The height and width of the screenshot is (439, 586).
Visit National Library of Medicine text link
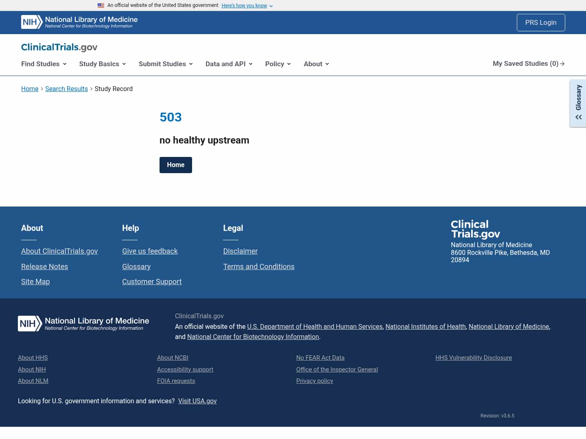(509, 326)
